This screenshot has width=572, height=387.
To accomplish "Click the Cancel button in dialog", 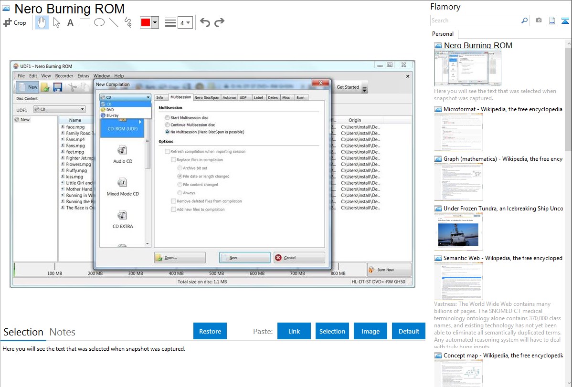I will pyautogui.click(x=299, y=258).
